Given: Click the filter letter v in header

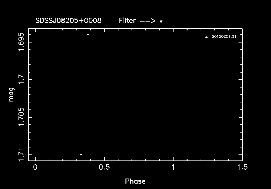Looking at the screenshot, I should coord(161,21).
